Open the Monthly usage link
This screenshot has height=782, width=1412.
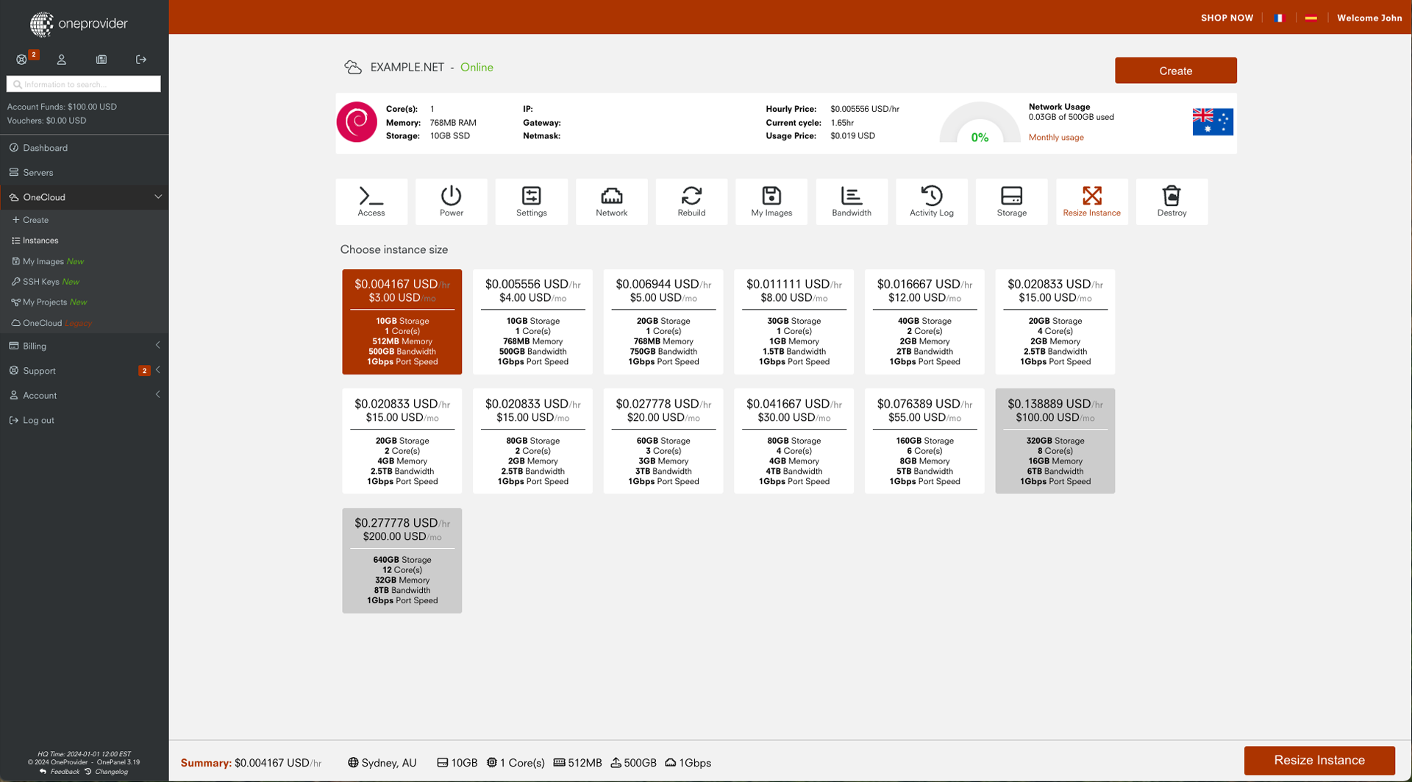[1056, 138]
